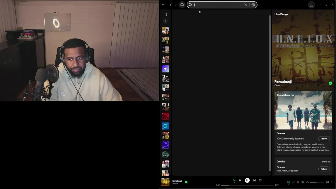Open the user profile avatar
The image size is (336, 189).
(x=312, y=5)
